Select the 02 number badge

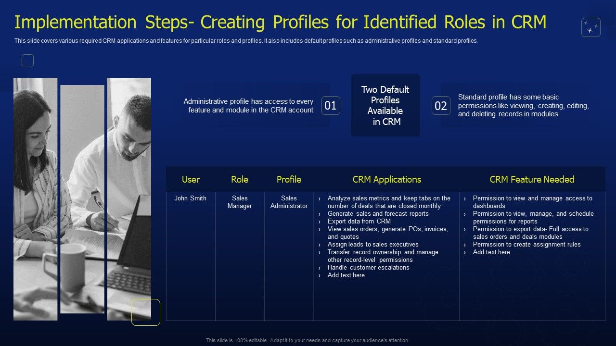[x=440, y=105]
